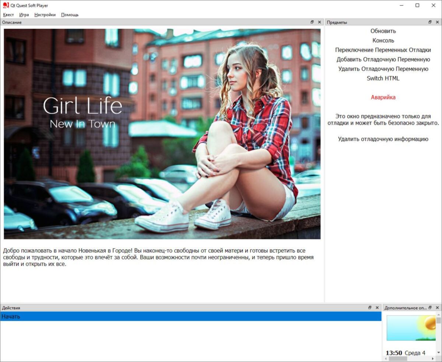Screen dimensions: 442x362
Task: Click Switch HTML option
Action: pyautogui.click(x=383, y=78)
